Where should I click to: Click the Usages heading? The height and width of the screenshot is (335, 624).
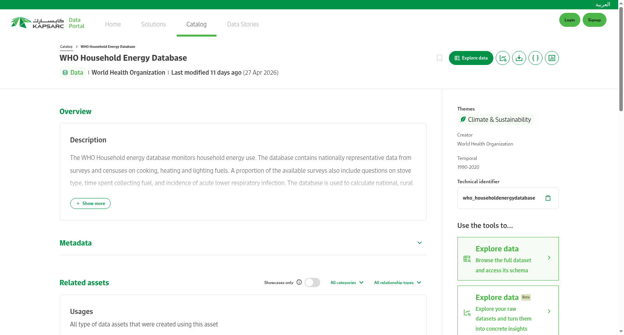click(82, 312)
